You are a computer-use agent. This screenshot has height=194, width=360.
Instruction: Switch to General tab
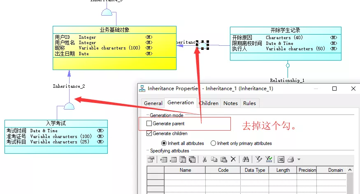pos(153,103)
